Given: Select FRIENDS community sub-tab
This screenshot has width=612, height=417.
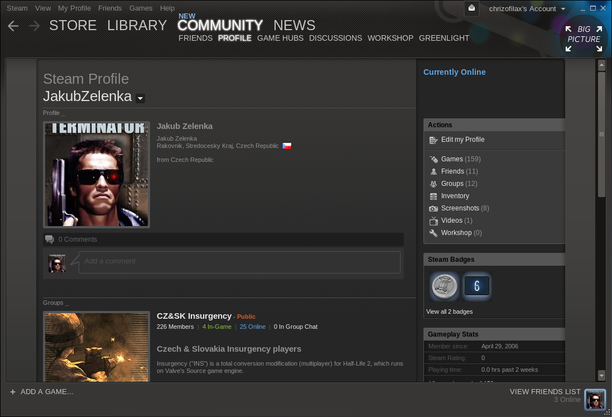Looking at the screenshot, I should [196, 39].
